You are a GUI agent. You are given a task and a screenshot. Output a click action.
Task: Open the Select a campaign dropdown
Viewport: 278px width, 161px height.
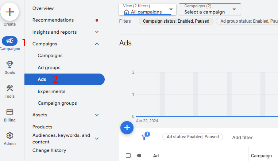coord(210,10)
